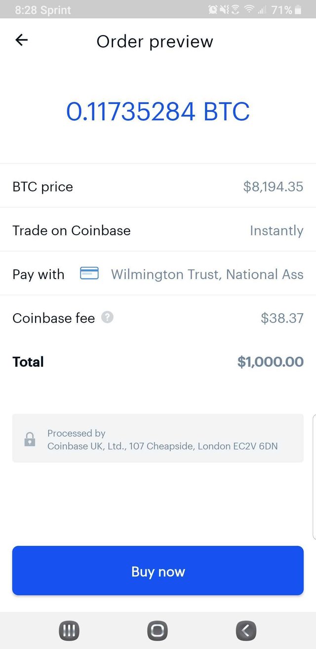Viewport: 316px width, 649px height.
Task: Tap the $1,000.00 total amount
Action: tap(270, 361)
